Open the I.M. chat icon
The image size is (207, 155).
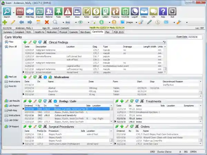tap(154, 11)
